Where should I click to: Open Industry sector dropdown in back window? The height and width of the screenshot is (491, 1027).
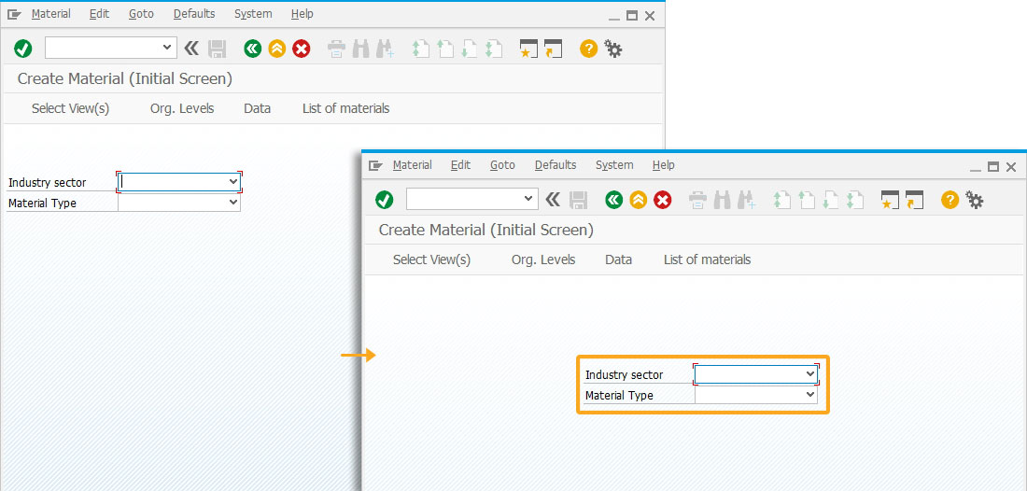coord(233,182)
